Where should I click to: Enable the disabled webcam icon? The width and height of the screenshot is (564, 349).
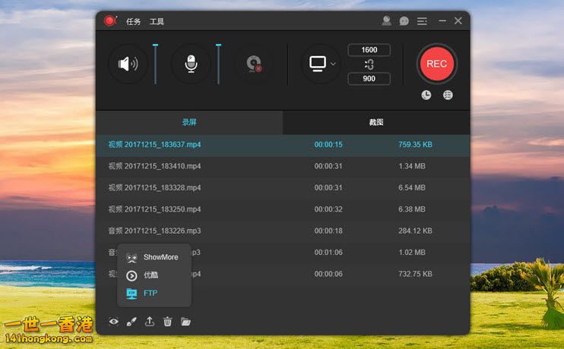coord(253,64)
